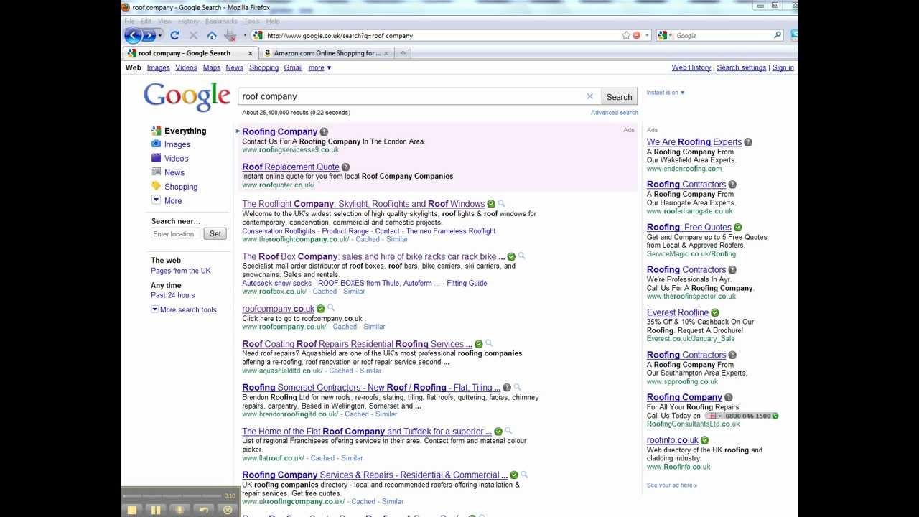Viewport: 919px width, 517px height.
Task: Focus the Firefox address bar URL
Action: [x=442, y=35]
